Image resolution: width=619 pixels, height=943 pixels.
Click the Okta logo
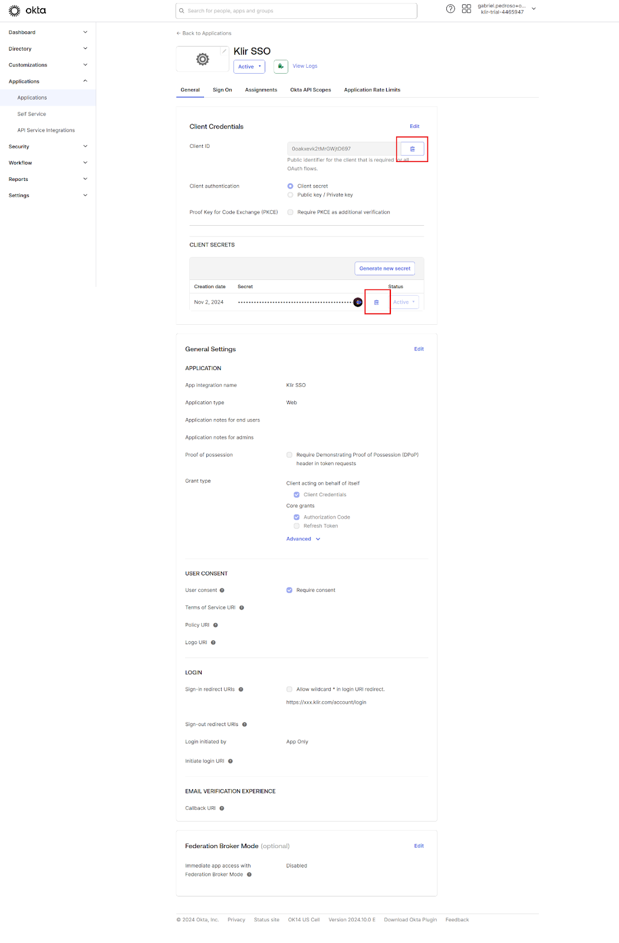[28, 11]
